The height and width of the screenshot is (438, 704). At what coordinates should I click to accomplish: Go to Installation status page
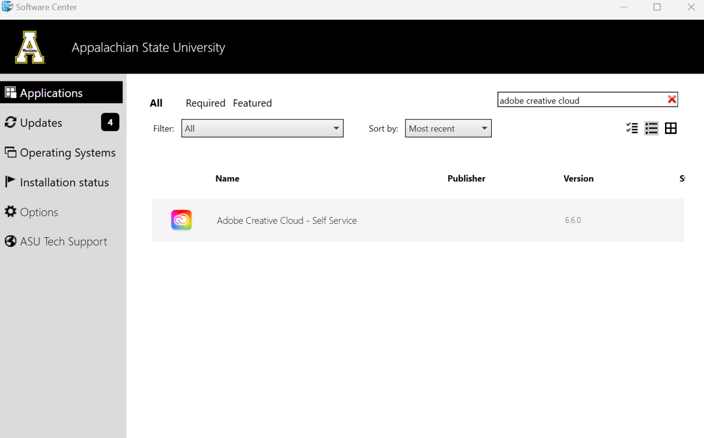[x=64, y=182]
